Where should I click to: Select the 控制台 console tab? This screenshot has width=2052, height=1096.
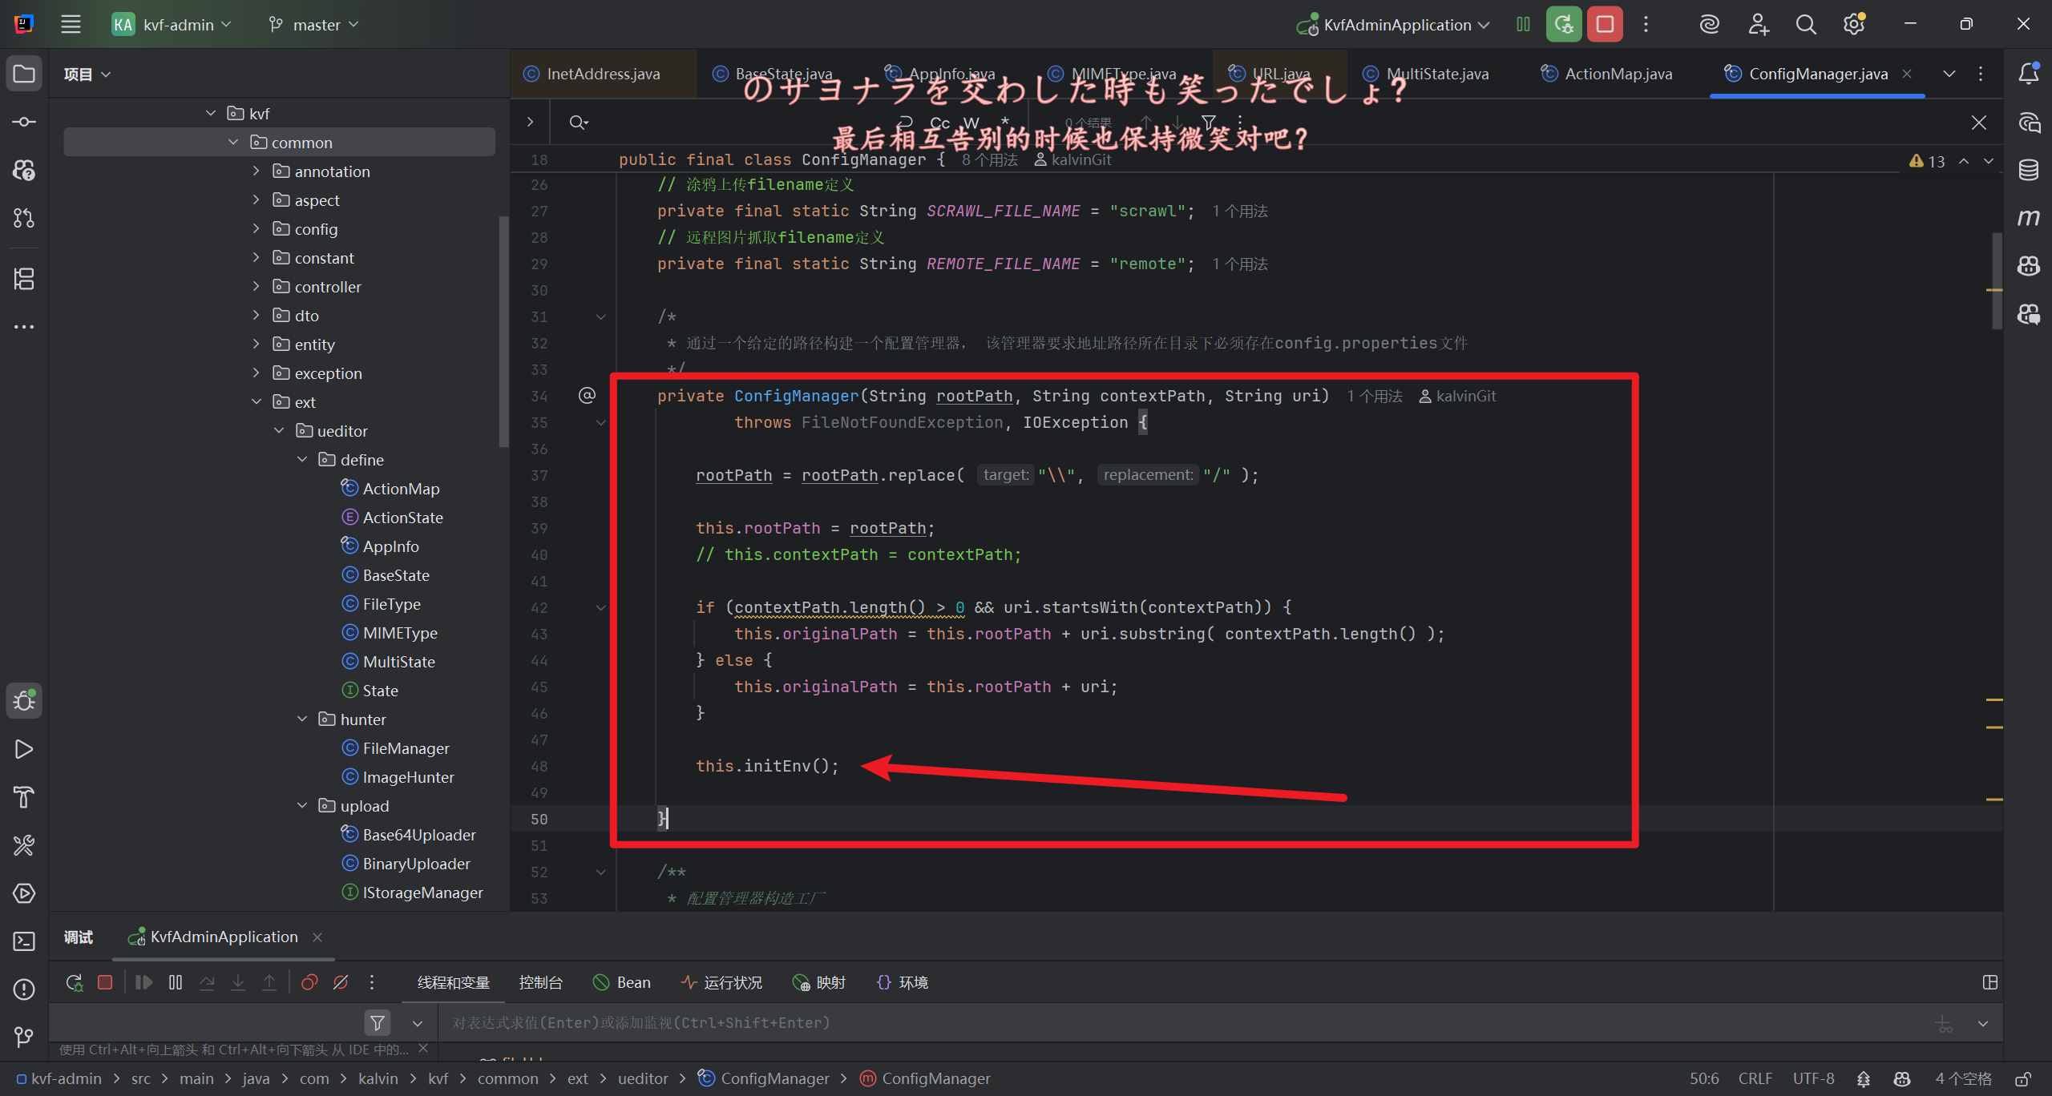pos(541,982)
